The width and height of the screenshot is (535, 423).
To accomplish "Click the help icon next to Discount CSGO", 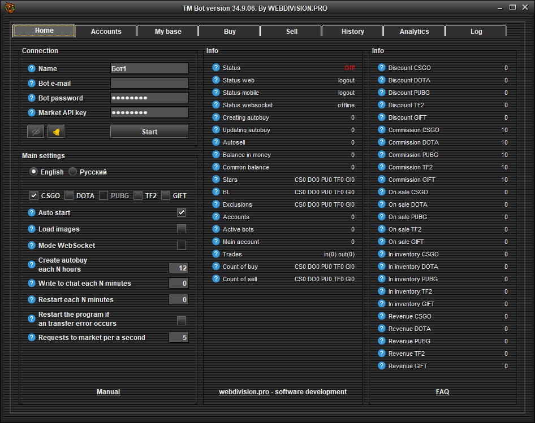I will 381,68.
